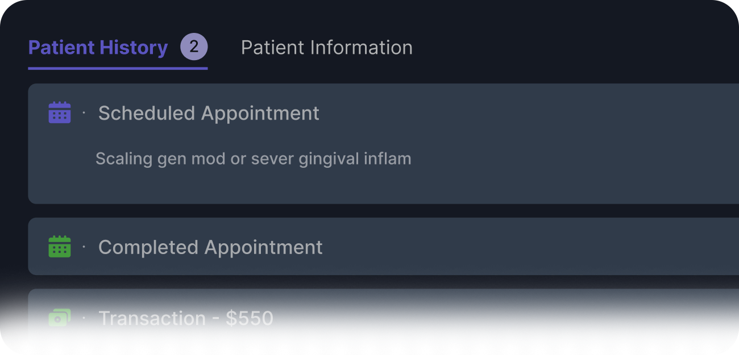
Task: Click the $550 amount in the Transaction entry
Action: coord(250,318)
